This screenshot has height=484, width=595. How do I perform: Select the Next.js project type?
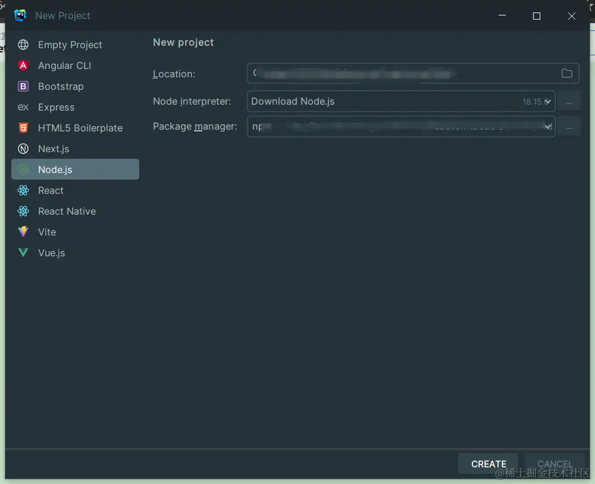click(75, 149)
